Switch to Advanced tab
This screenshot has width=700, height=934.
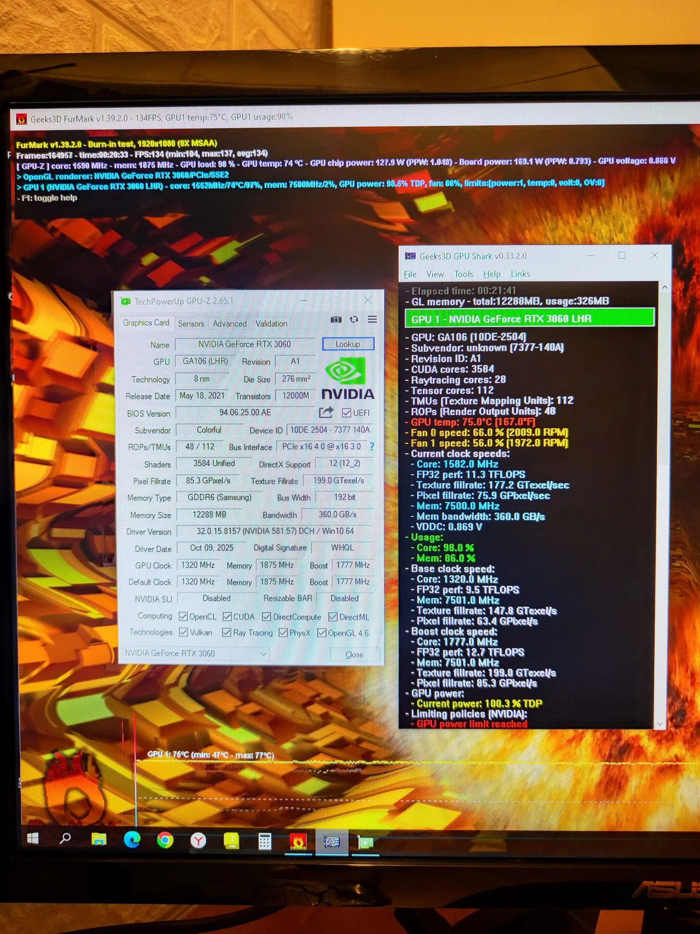click(x=229, y=324)
